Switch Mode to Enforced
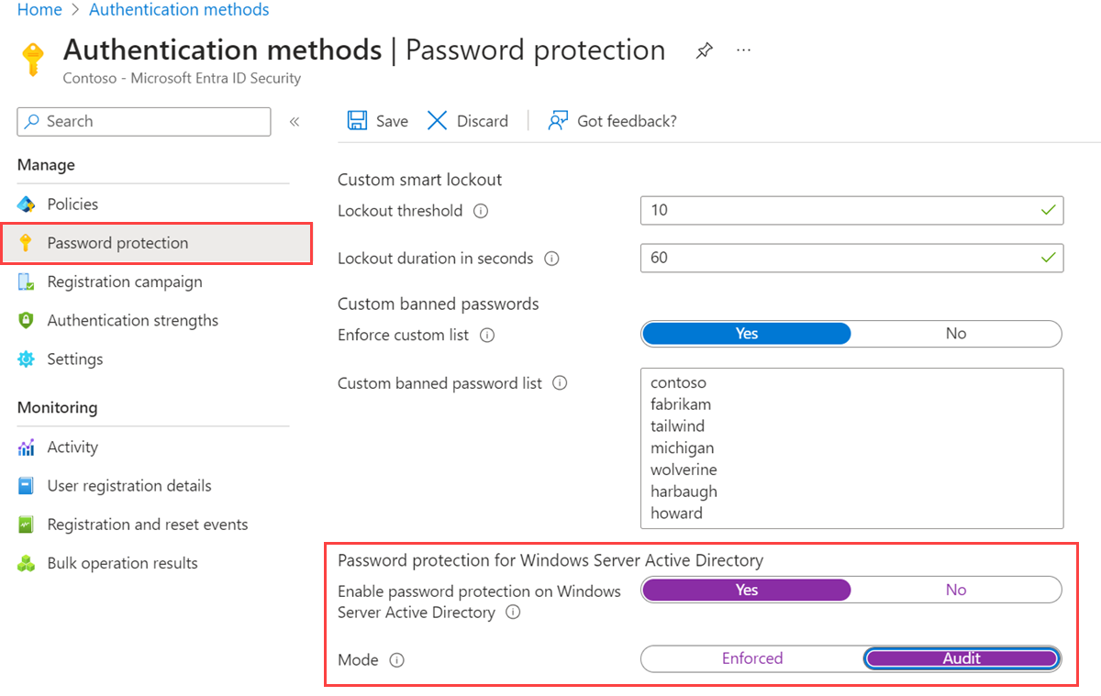Screen dimensions: 1101x696 [x=751, y=658]
